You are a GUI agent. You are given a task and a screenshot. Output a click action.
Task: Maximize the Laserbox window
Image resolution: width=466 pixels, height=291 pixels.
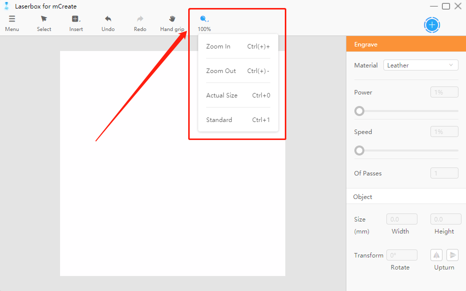(x=446, y=6)
